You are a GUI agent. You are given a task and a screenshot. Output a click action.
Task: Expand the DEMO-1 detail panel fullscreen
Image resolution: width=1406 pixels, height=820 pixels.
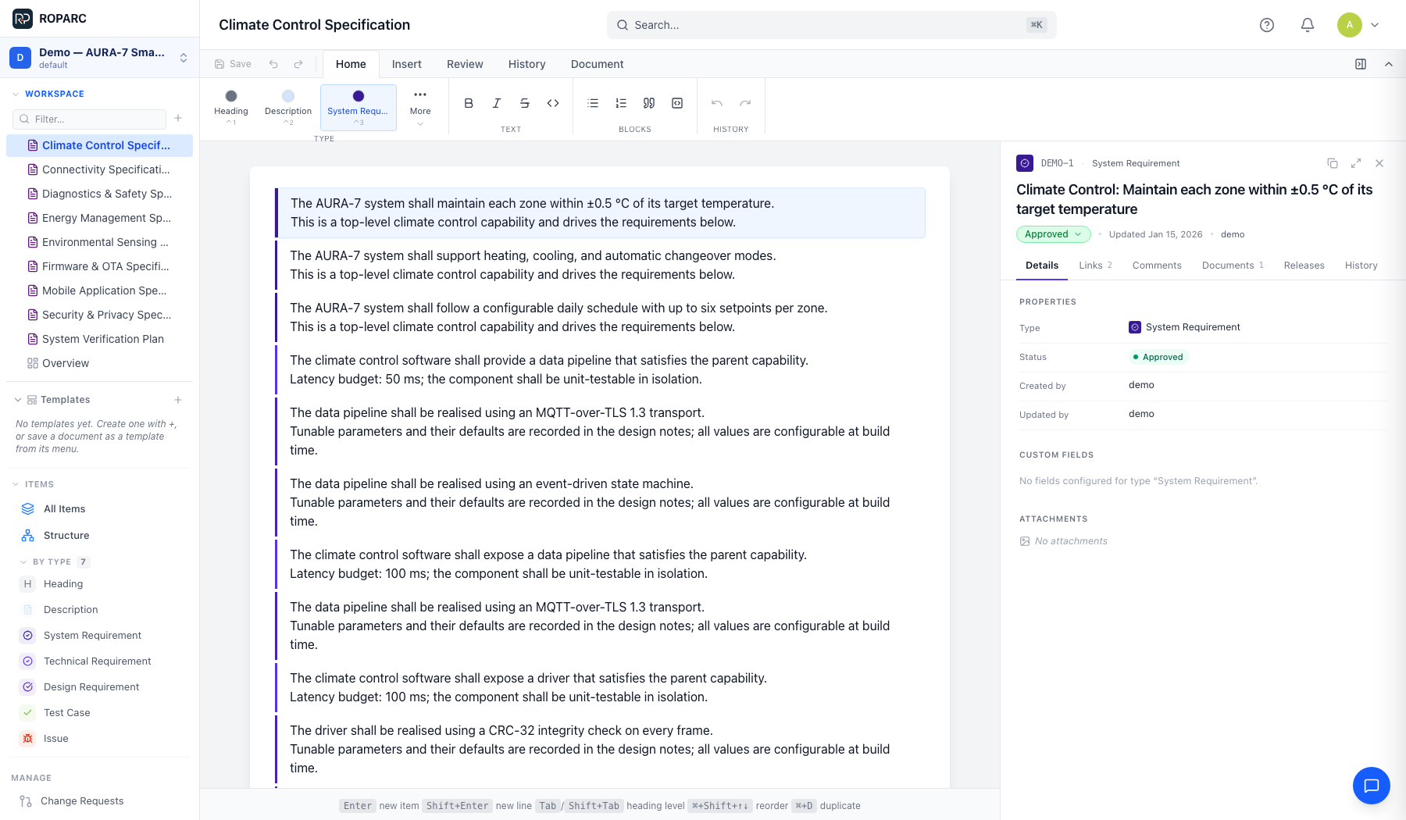coord(1356,163)
